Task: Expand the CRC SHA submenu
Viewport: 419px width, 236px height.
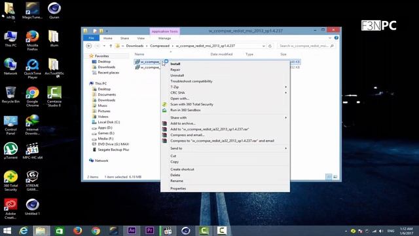Action: [x=225, y=92]
